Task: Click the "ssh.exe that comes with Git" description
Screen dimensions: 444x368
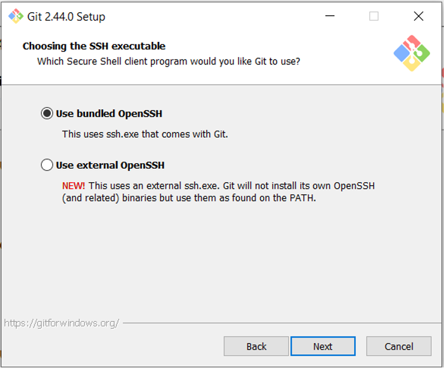Action: click(x=145, y=134)
